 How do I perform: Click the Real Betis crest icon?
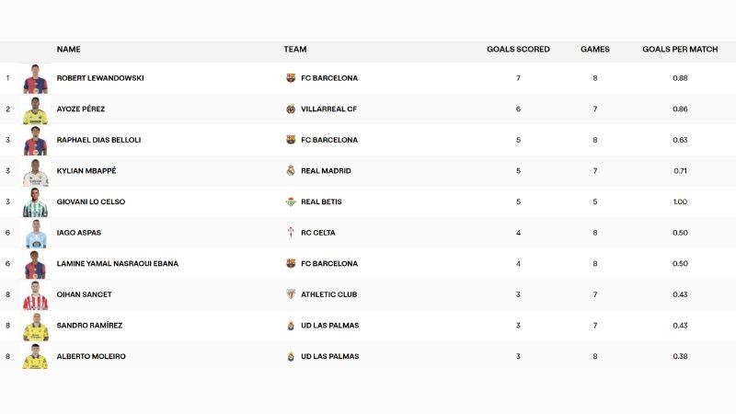pos(291,201)
